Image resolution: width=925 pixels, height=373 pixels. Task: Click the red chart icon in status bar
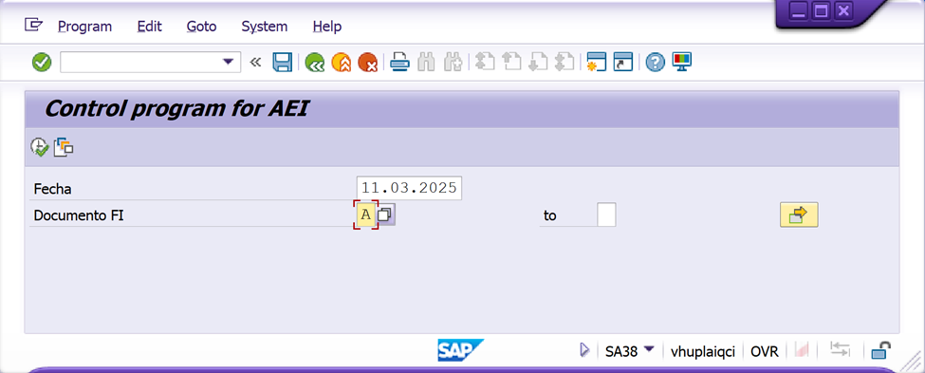(x=801, y=350)
